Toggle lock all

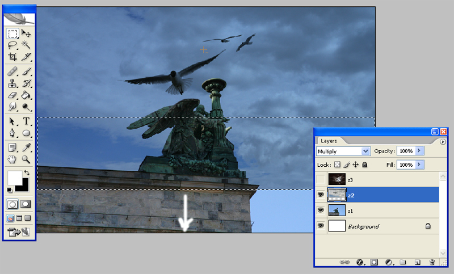click(365, 165)
